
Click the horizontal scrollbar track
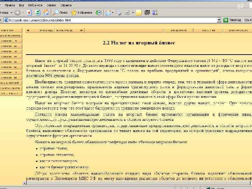[x=138, y=183]
